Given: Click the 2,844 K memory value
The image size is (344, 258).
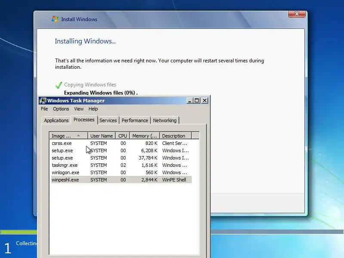Looking at the screenshot, I should tap(149, 180).
